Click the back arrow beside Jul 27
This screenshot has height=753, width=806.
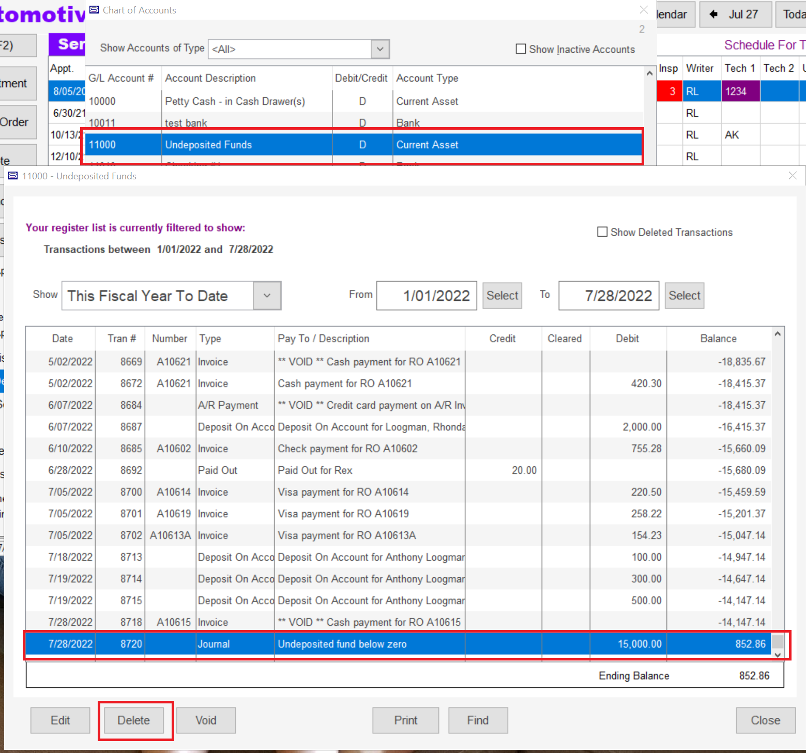tap(713, 14)
